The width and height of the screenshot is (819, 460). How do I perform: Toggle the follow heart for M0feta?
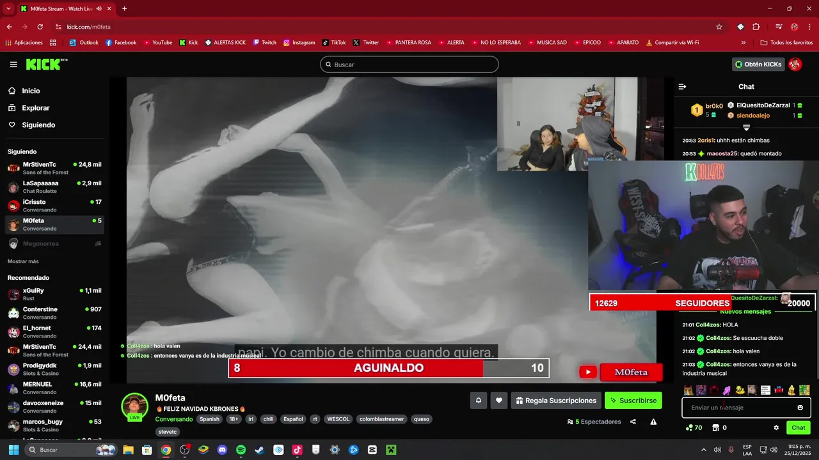click(499, 401)
